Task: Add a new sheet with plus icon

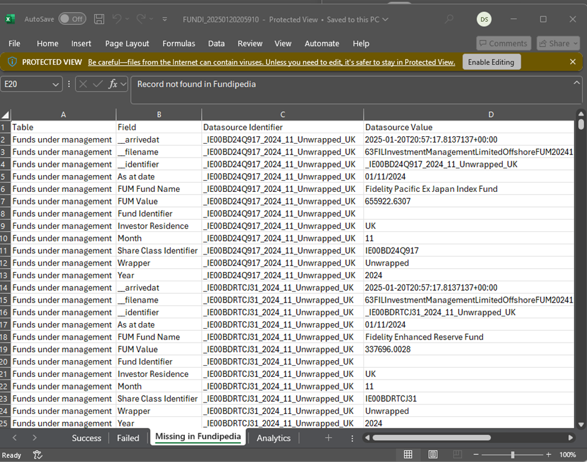Action: [x=328, y=438]
